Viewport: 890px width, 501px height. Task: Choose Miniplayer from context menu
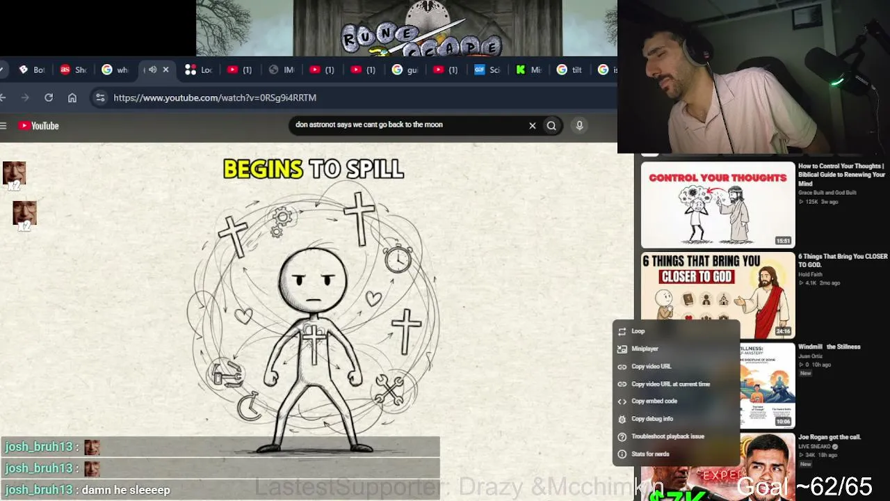675,349
